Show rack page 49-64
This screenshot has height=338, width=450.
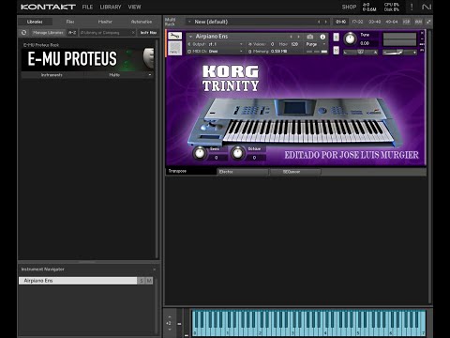pos(391,22)
